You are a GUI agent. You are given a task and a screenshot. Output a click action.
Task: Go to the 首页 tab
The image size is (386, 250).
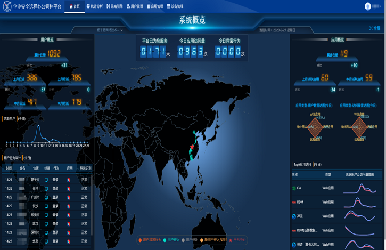(x=75, y=6)
